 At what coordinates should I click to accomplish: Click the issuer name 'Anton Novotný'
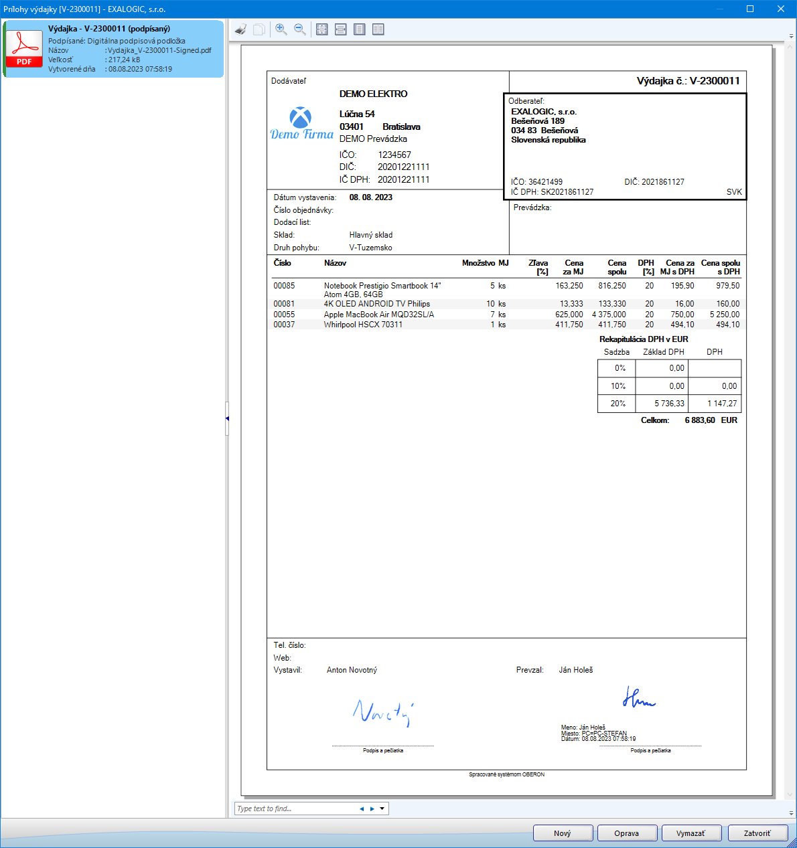click(x=352, y=670)
